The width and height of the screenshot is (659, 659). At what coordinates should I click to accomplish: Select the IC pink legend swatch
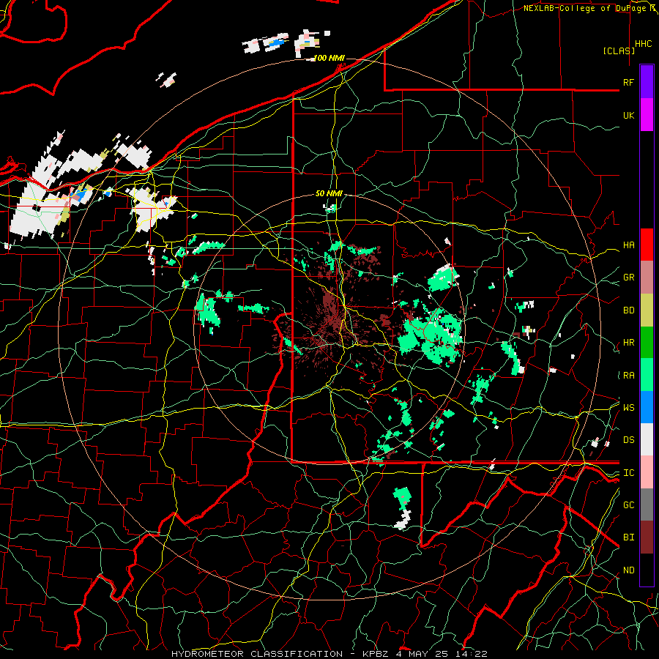click(647, 472)
